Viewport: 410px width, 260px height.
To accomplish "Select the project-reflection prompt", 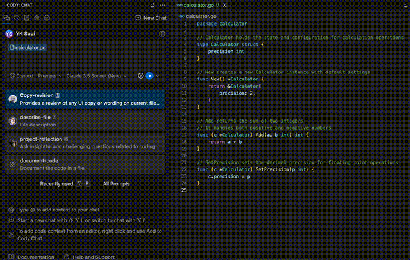I will (x=85, y=142).
